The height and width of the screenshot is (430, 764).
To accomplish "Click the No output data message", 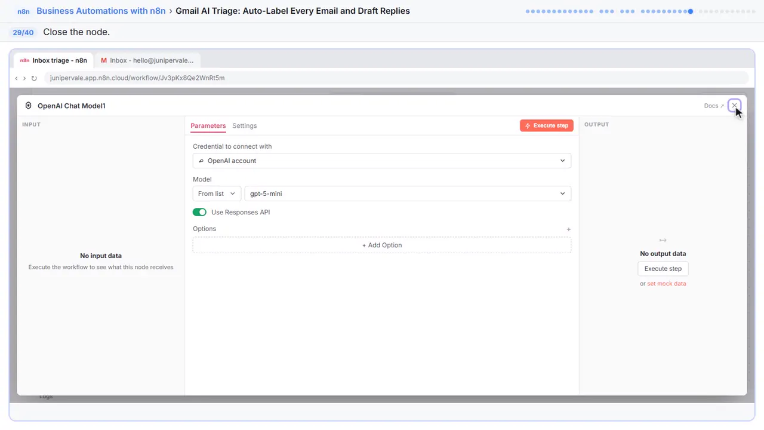I will coord(663,254).
